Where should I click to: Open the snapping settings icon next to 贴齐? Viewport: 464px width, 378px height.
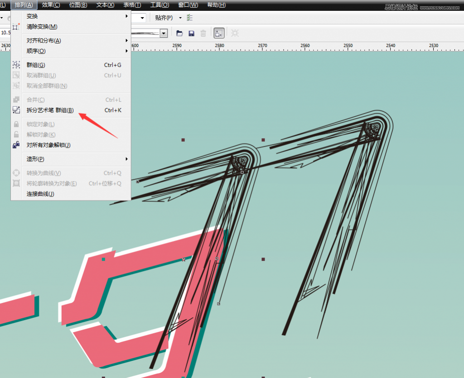189,17
